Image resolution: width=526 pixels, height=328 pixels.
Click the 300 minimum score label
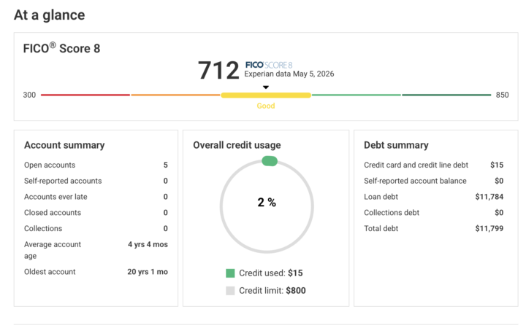pos(29,95)
